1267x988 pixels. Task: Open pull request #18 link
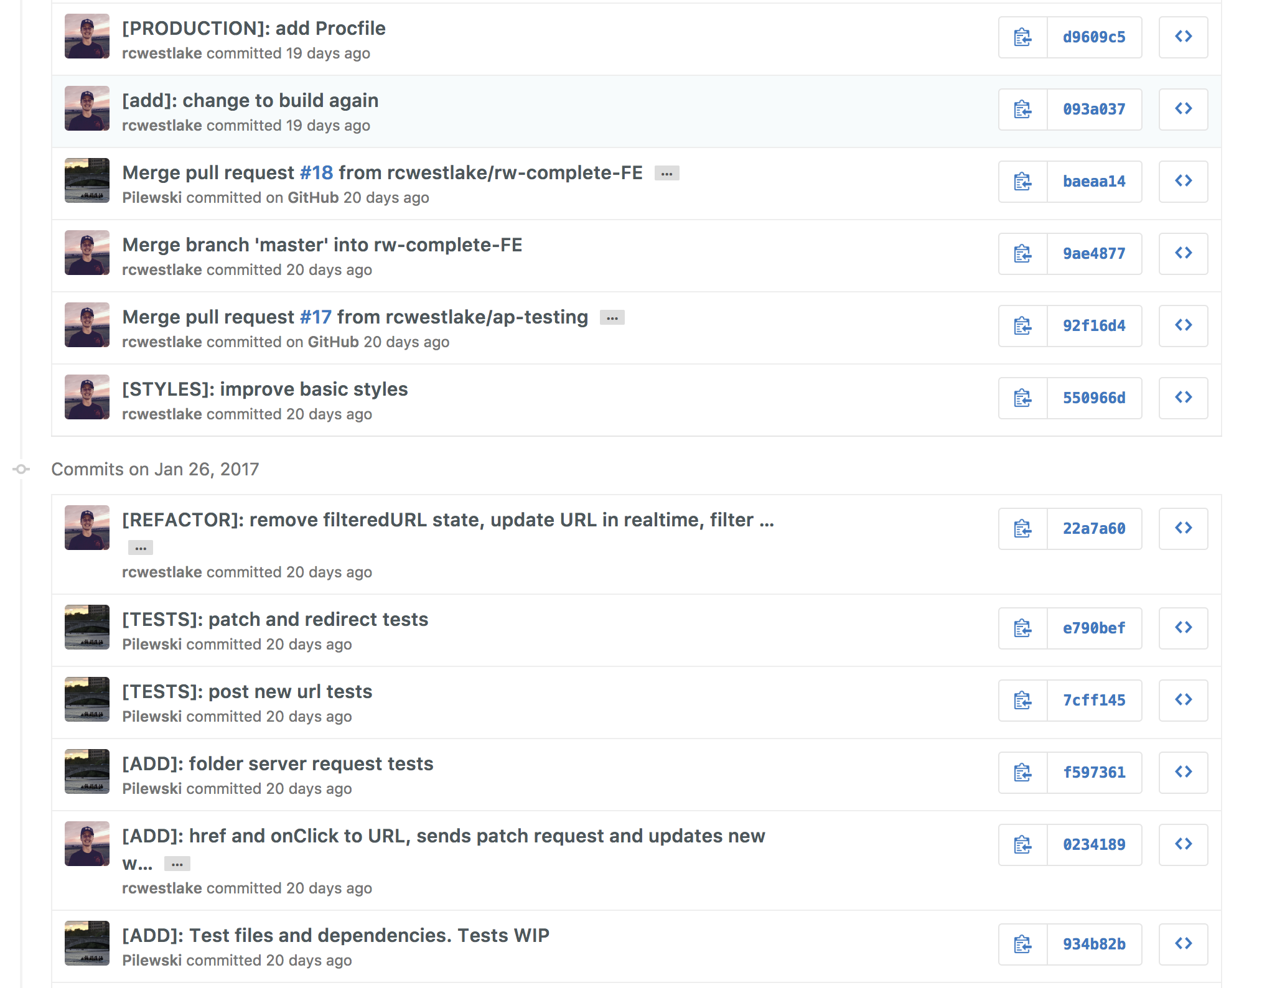click(x=316, y=173)
